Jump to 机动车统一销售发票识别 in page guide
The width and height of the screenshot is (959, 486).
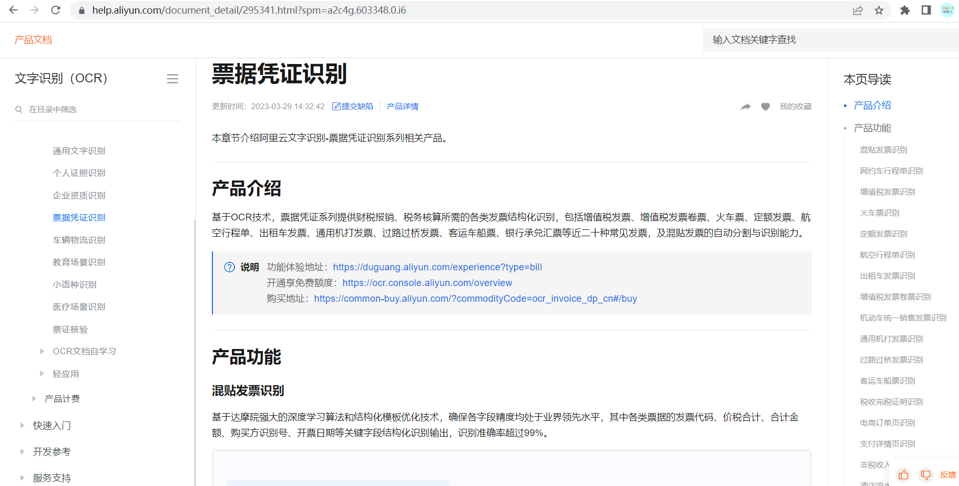[x=903, y=318]
